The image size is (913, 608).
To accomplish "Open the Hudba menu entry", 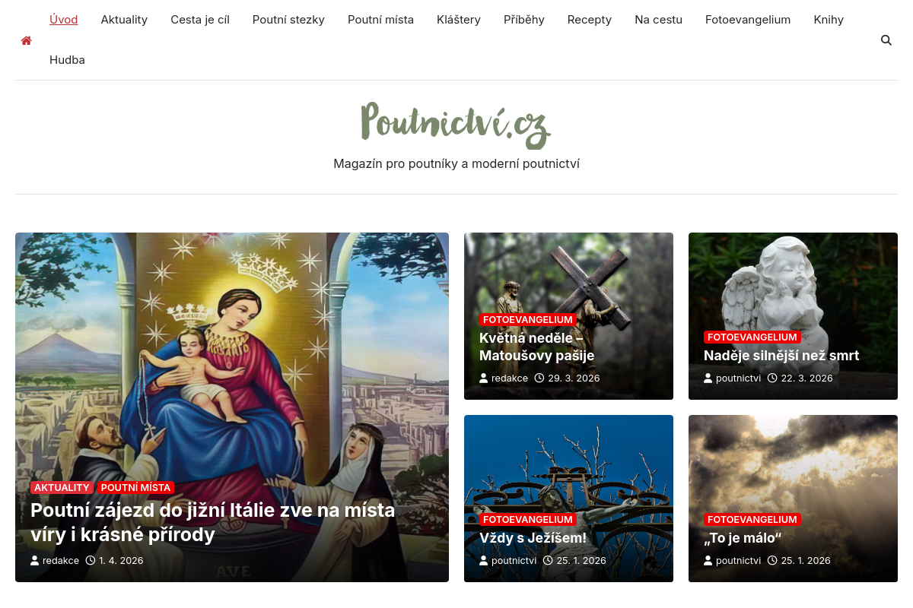I will (x=67, y=60).
